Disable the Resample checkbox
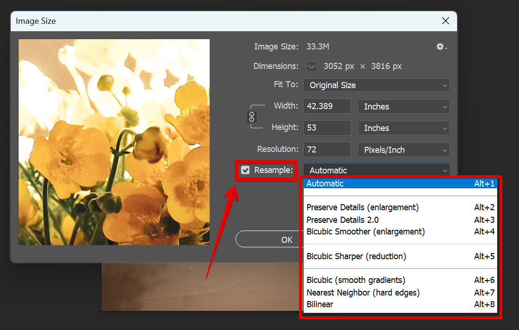The width and height of the screenshot is (519, 330). 246,170
